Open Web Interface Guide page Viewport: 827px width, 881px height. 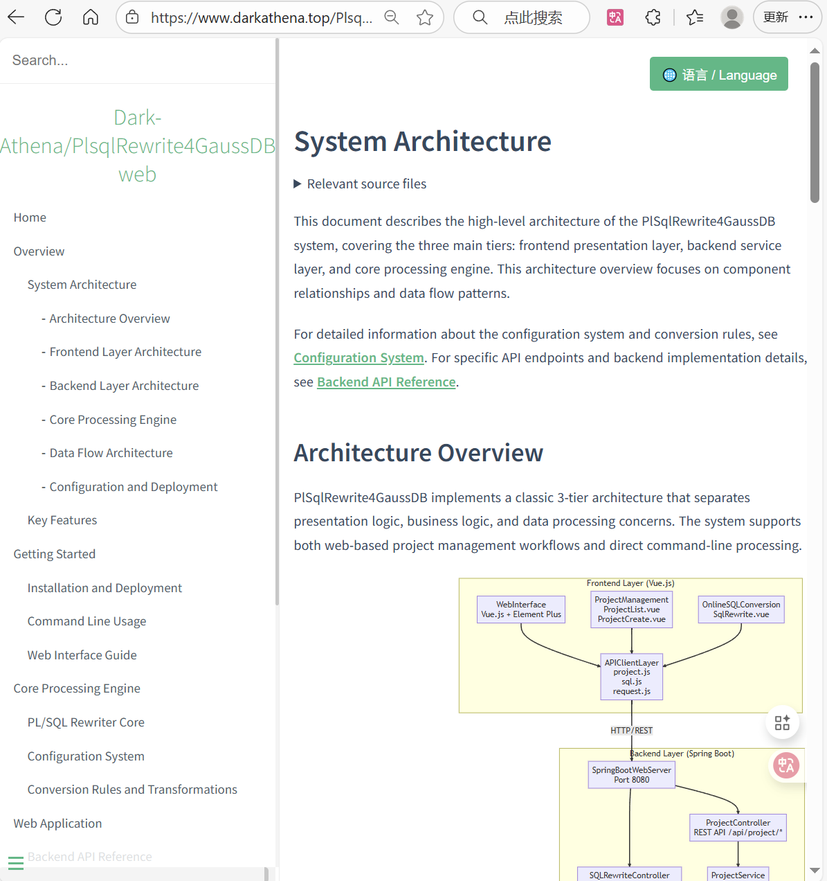(x=82, y=655)
